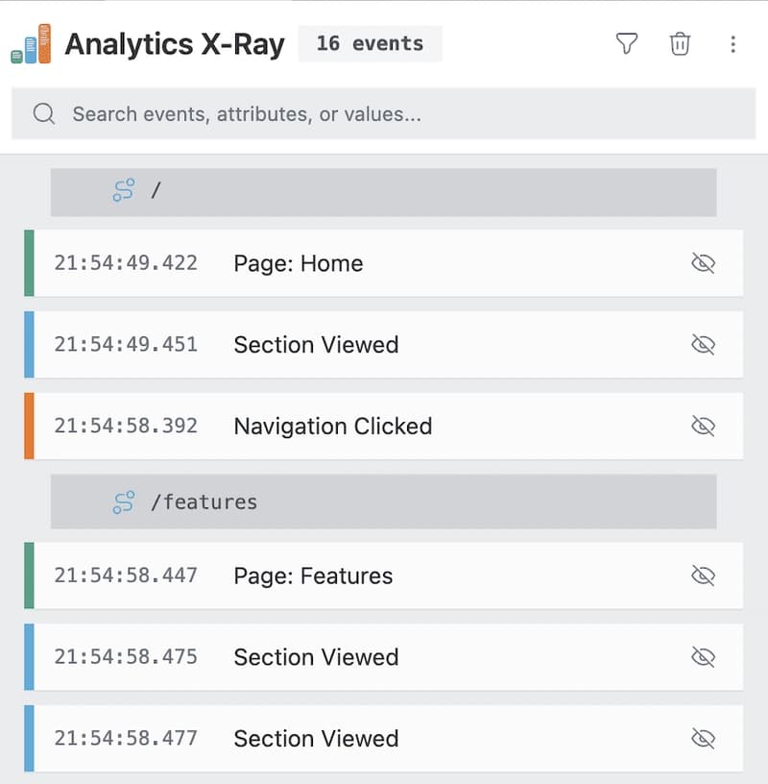This screenshot has height=784, width=768.
Task: Collapse the "/" page group header
Action: point(384,190)
